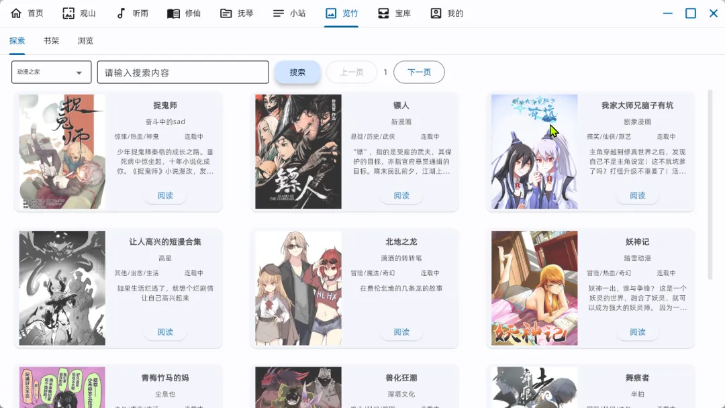The height and width of the screenshot is (408, 725).
Task: Open the 听雨 music note icon
Action: click(121, 13)
